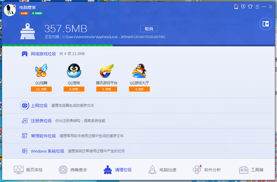
Task: Open the skin changer shirt icon
Action: pos(250,7)
